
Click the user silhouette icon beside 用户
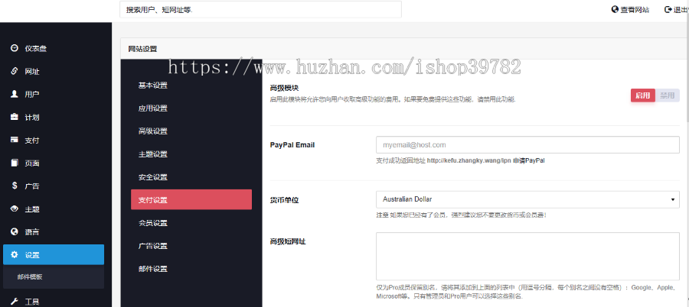(14, 94)
